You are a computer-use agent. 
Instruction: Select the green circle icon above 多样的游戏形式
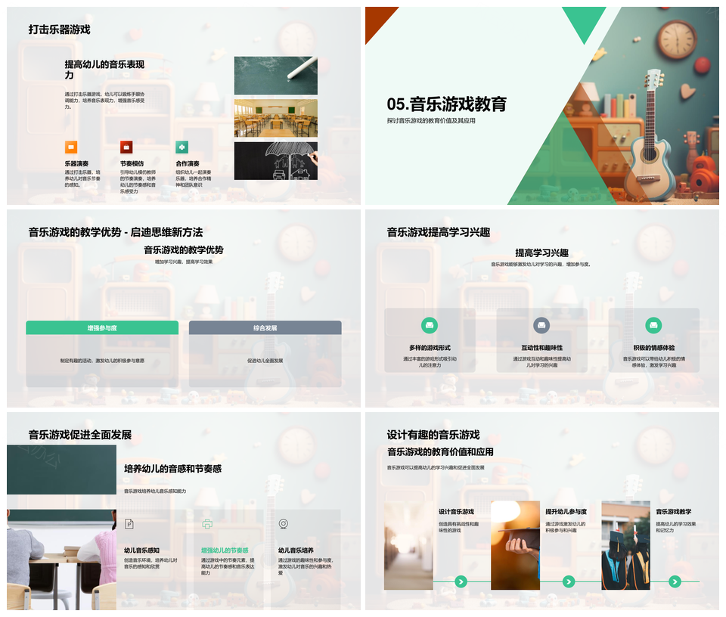pos(430,325)
